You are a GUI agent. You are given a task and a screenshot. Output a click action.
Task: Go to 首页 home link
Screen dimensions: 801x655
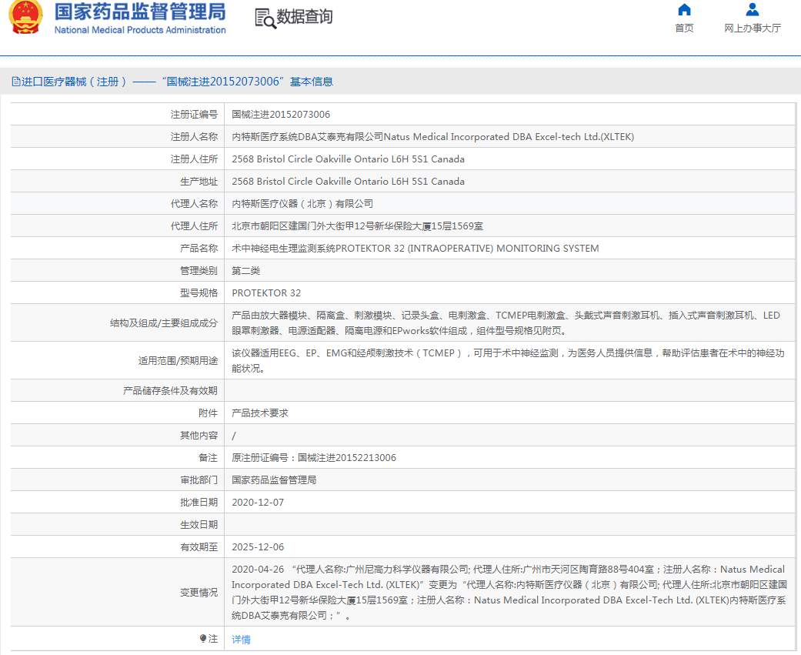point(684,28)
